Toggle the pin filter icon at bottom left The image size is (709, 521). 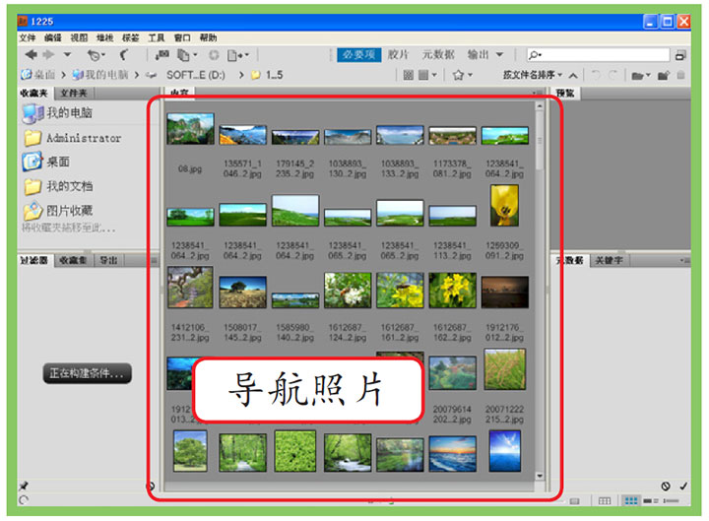24,486
